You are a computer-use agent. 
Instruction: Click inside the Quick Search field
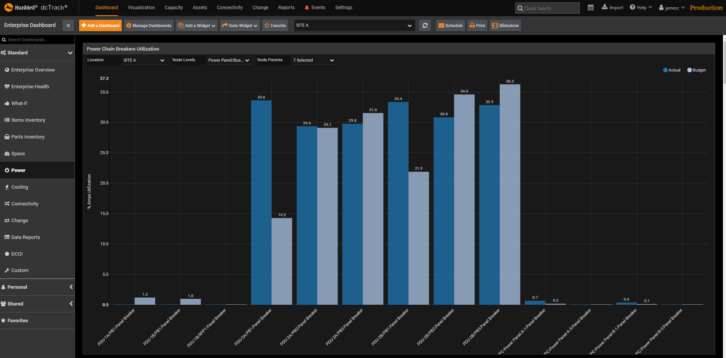click(547, 8)
